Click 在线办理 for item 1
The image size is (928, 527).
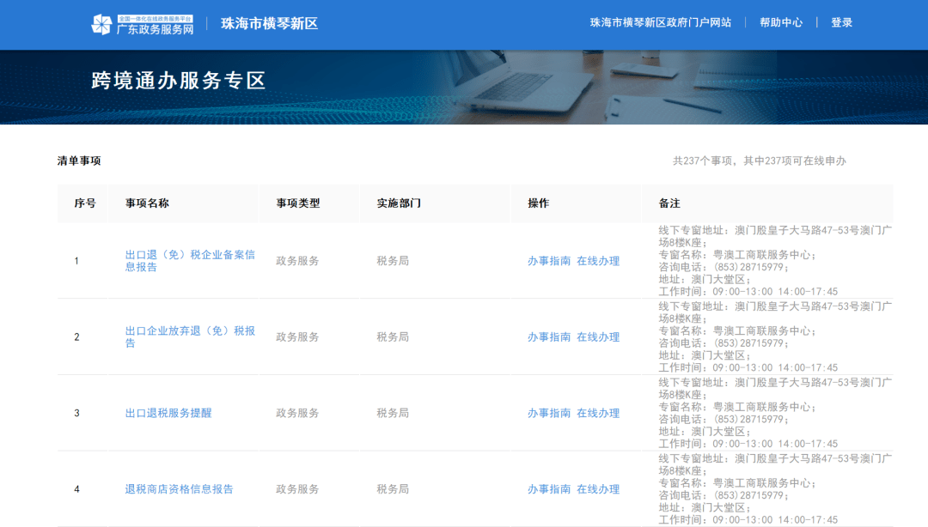598,261
